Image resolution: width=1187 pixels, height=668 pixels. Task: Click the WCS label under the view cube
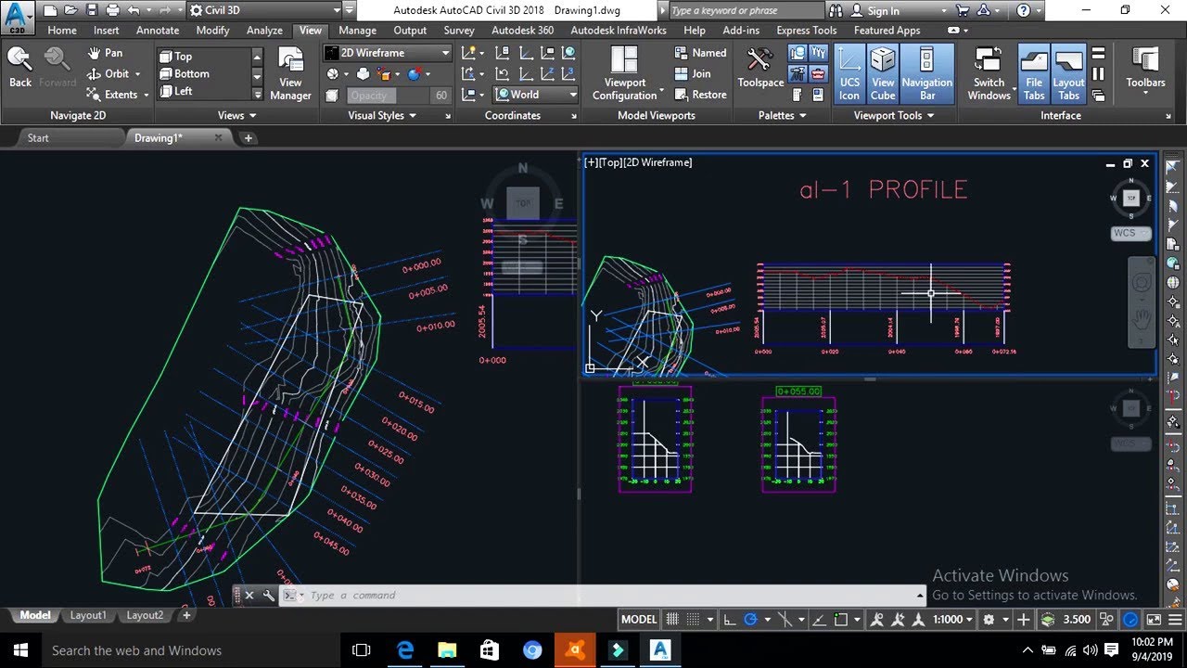[1130, 234]
